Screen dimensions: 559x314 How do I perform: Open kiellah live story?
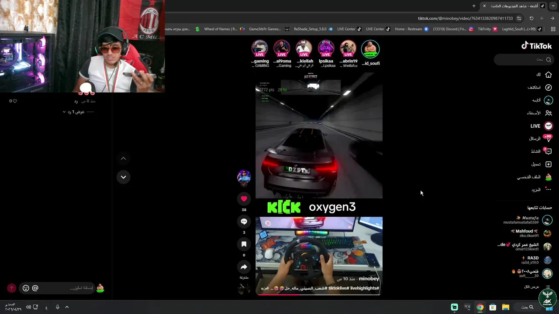click(x=304, y=54)
